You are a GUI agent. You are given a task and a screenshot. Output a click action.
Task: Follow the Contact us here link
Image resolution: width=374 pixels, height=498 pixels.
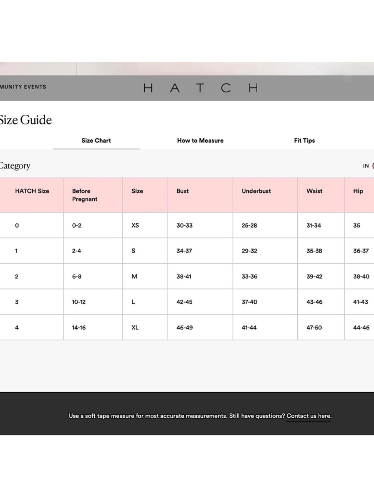309,416
